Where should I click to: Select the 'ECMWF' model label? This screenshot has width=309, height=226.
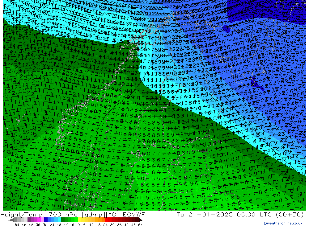[x=134, y=214]
